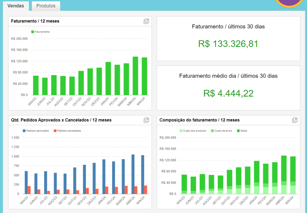The width and height of the screenshot is (307, 213).
Task: Click the 1.000 axis label in orders chart
Action: 15,156
